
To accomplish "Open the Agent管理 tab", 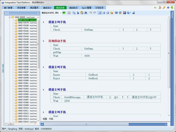I will point(86,8).
